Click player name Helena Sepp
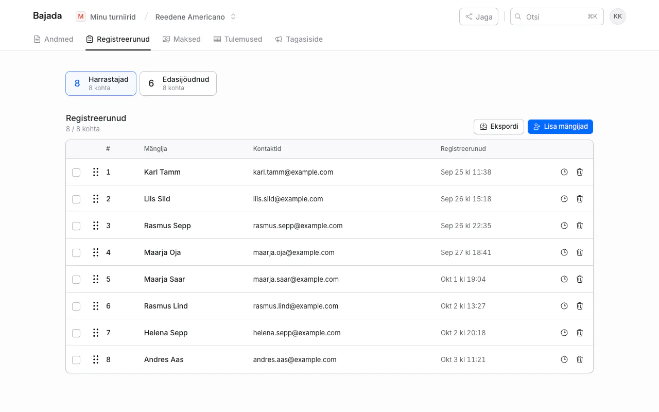 (166, 333)
